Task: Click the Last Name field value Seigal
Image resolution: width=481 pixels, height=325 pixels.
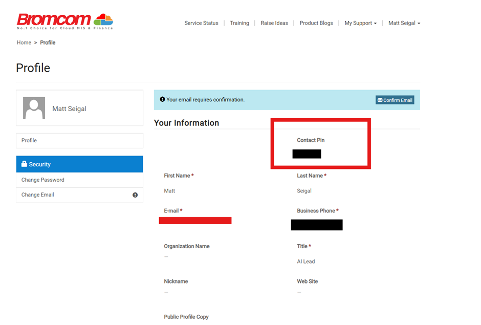Action: [304, 190]
